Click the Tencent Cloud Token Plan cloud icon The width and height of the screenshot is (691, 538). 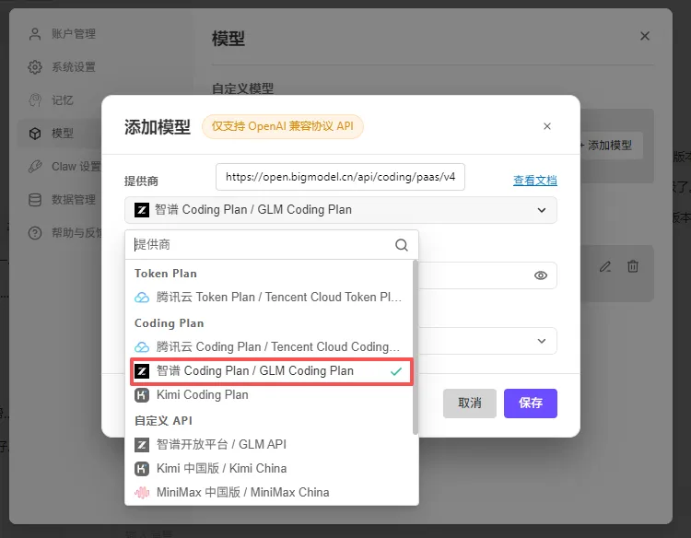(x=142, y=298)
